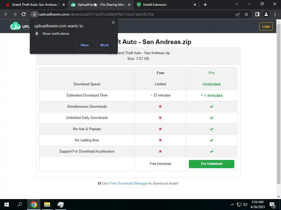Open site info via the lock icon
This screenshot has height=210, width=281.
[x=34, y=14]
